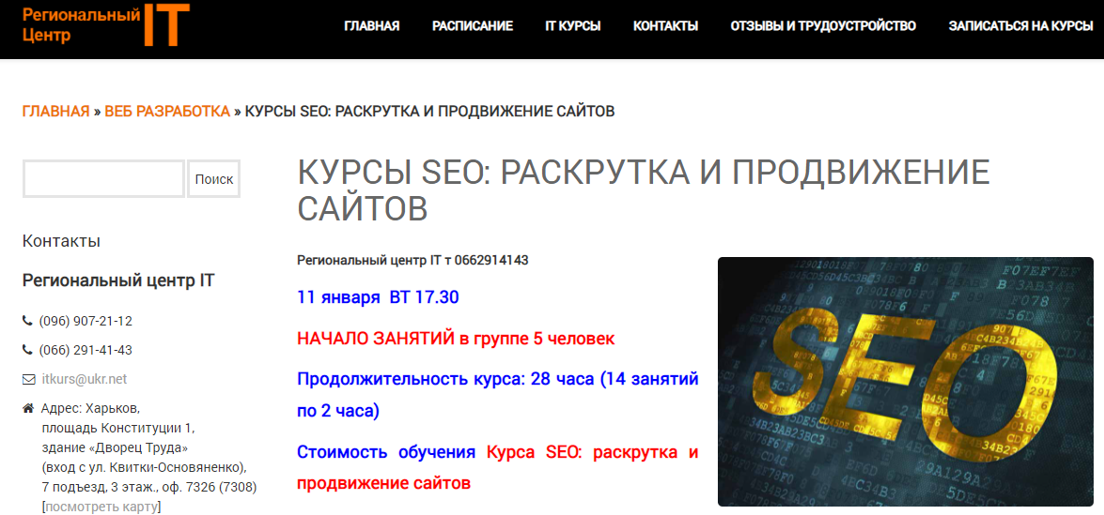Click the envelope icon beside itkurs@ukr.net

pos(28,379)
